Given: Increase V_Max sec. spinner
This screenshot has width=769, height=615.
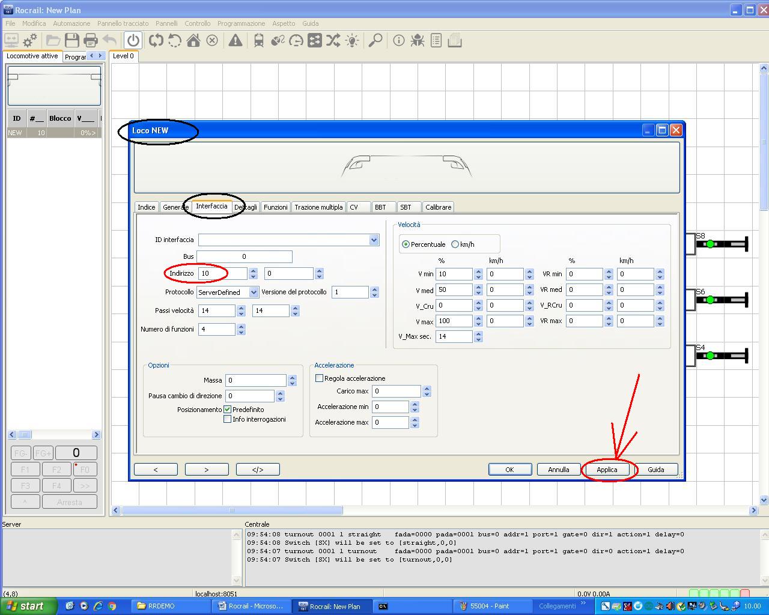Looking at the screenshot, I should (x=478, y=333).
